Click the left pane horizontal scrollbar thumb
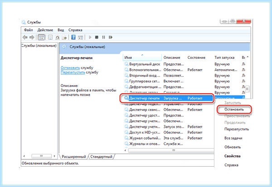The width and height of the screenshot is (272, 187). pos(41,156)
